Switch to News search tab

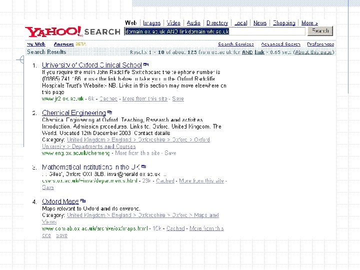coord(260,23)
